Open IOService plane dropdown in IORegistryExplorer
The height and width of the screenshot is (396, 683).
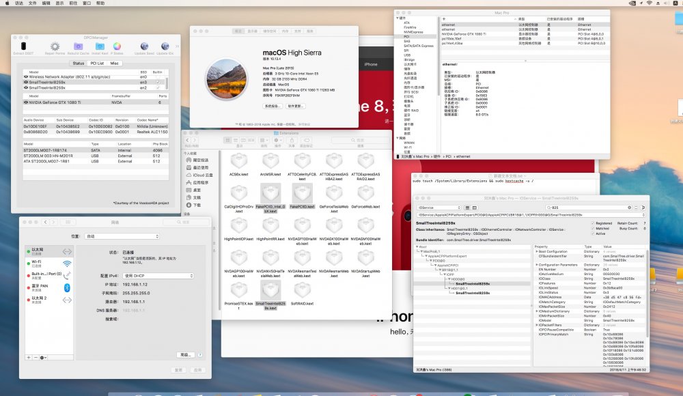click(x=438, y=208)
